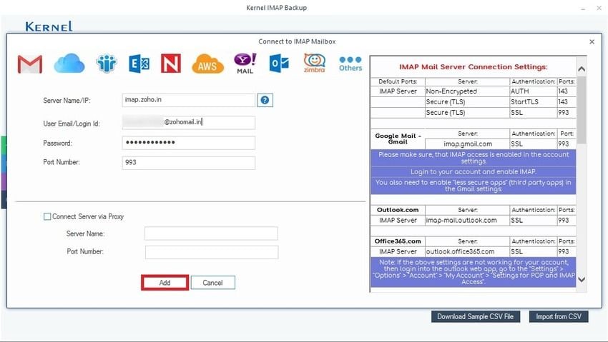Click the User Email/Login Id field

click(188, 122)
